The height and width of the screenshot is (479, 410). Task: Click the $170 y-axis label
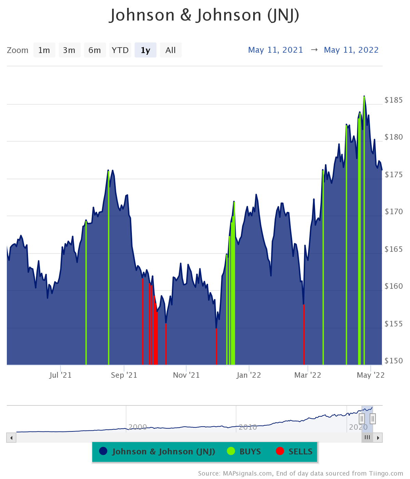point(394,212)
